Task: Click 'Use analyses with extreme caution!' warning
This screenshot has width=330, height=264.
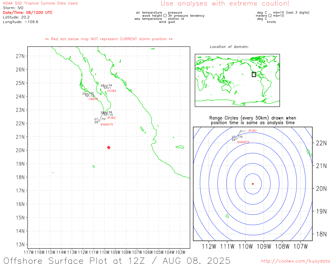Action: tap(225, 4)
